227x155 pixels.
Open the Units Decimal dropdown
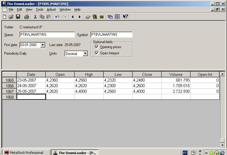[x=85, y=53]
